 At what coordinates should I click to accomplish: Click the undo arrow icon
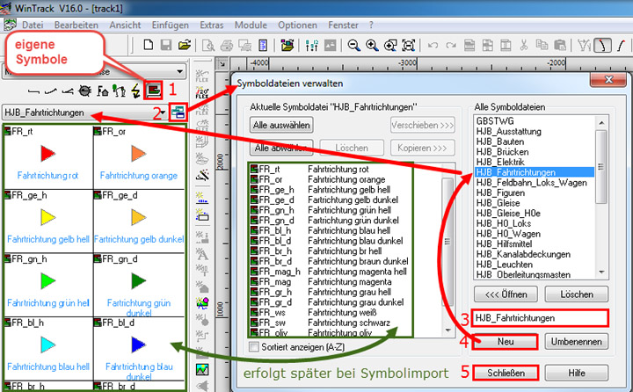(x=433, y=46)
